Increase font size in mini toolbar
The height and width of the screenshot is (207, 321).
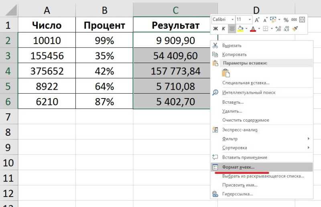[x=257, y=20]
